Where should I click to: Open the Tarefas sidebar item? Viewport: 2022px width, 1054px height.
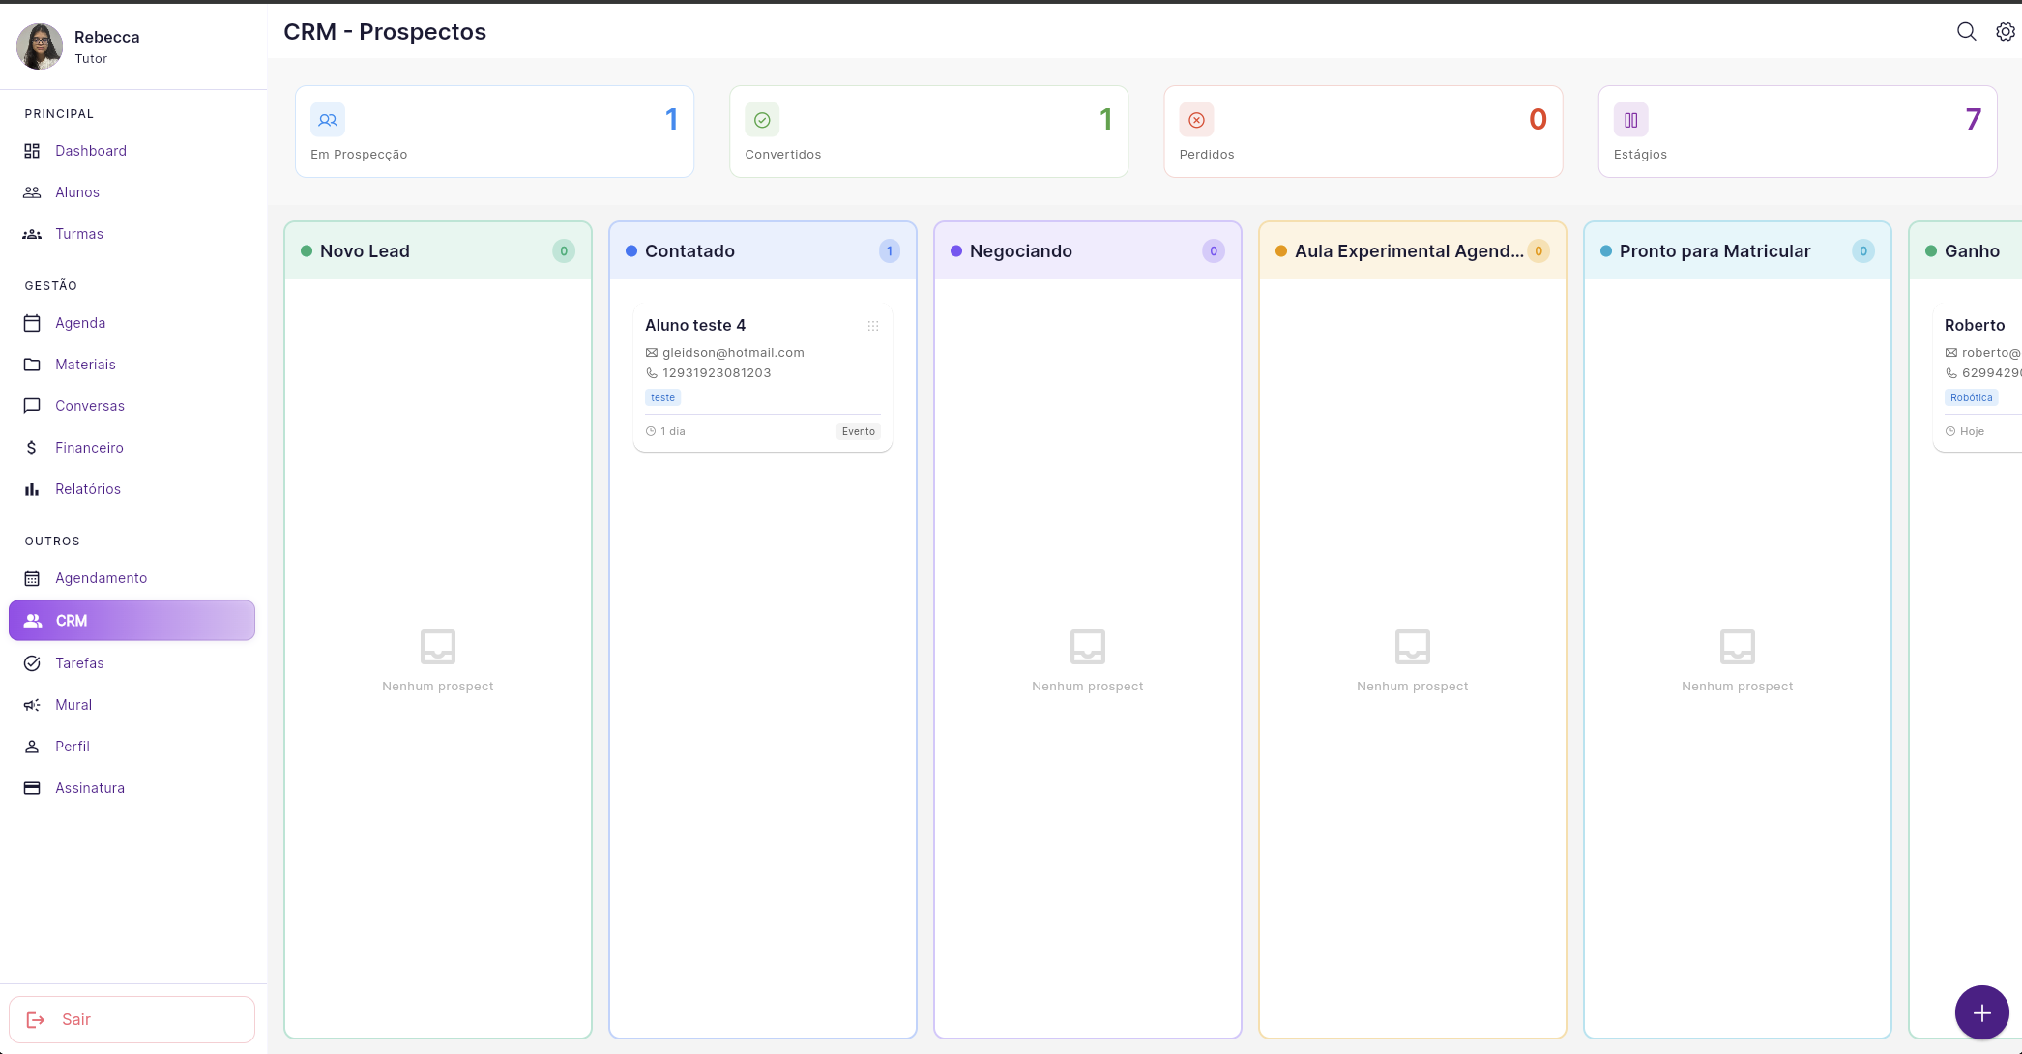(79, 663)
